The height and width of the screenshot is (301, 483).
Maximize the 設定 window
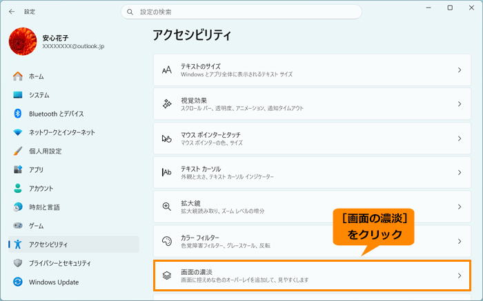click(450, 8)
